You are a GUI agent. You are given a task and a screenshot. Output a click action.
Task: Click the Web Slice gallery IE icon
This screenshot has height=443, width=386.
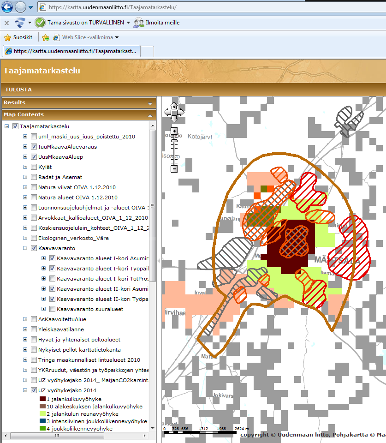(56, 37)
